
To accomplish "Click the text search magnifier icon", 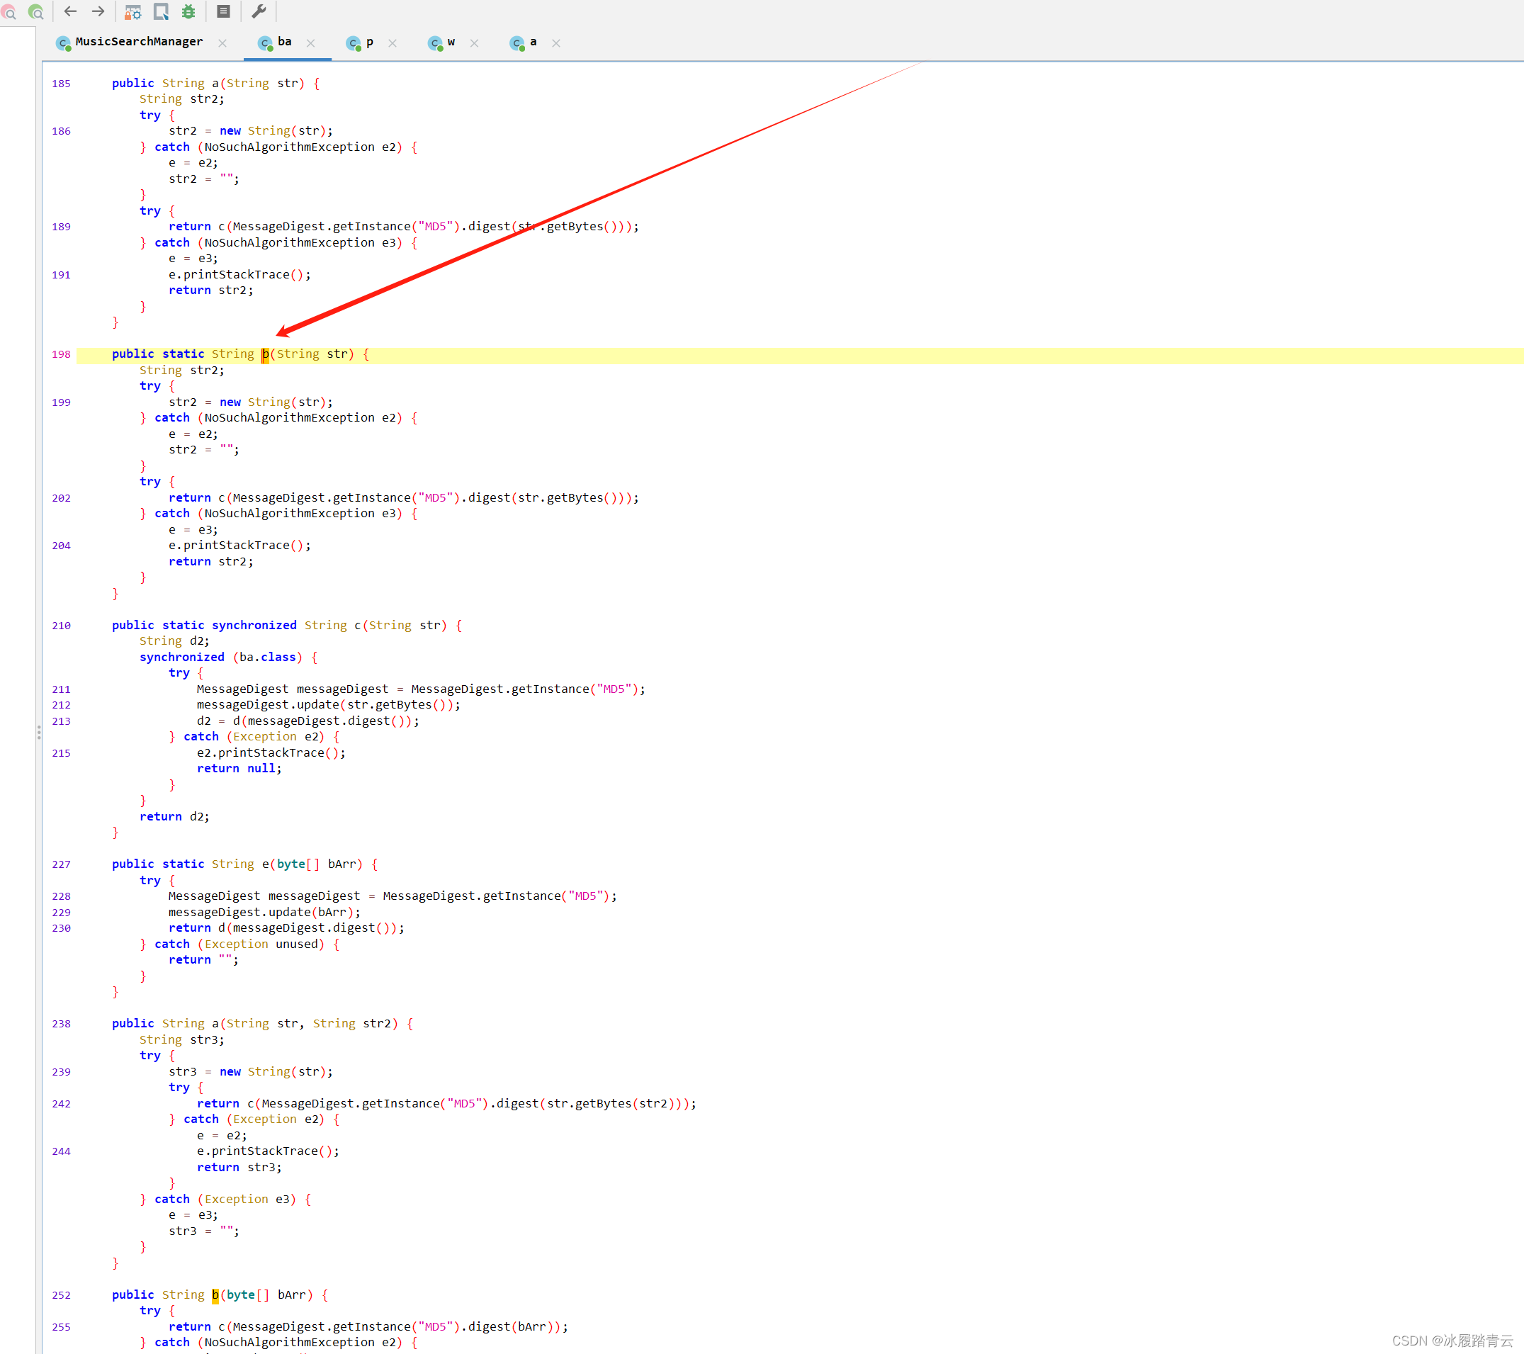I will [9, 11].
